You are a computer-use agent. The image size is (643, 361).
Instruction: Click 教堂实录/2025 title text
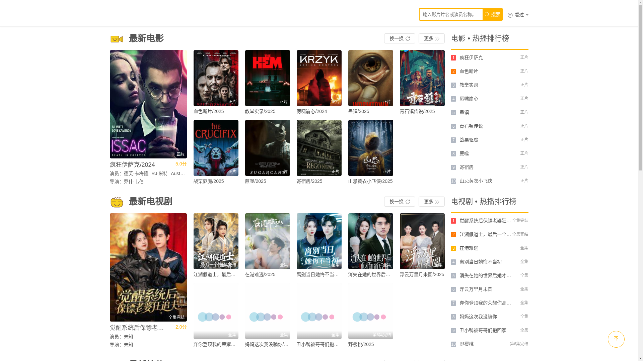[x=260, y=111]
